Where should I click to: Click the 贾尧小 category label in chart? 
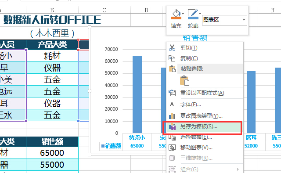(137, 137)
